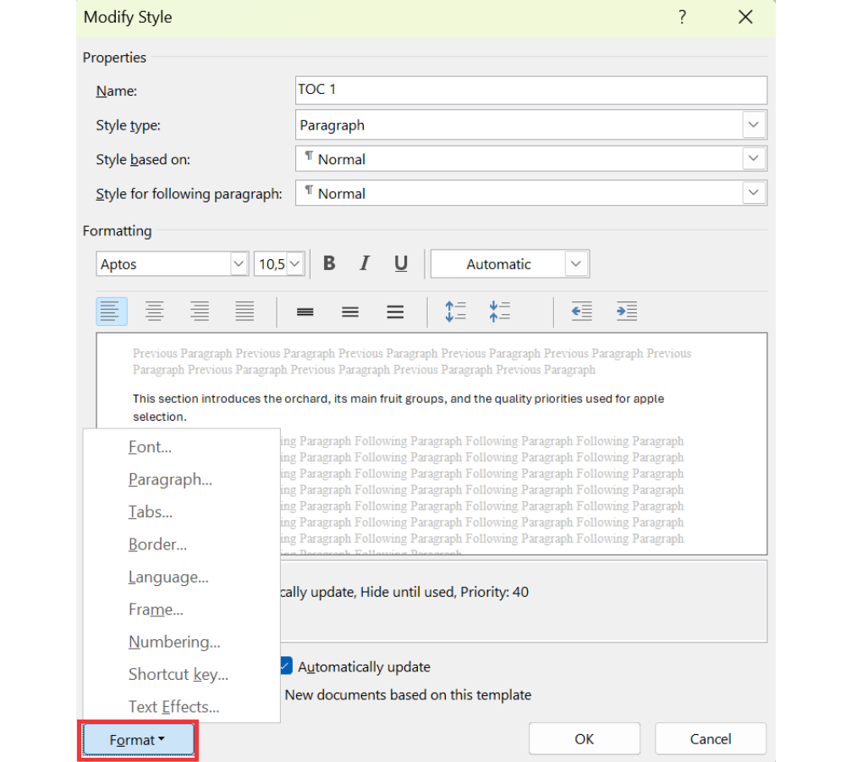Viewport: 846px width, 762px height.
Task: Align text left icon
Action: [x=112, y=312]
